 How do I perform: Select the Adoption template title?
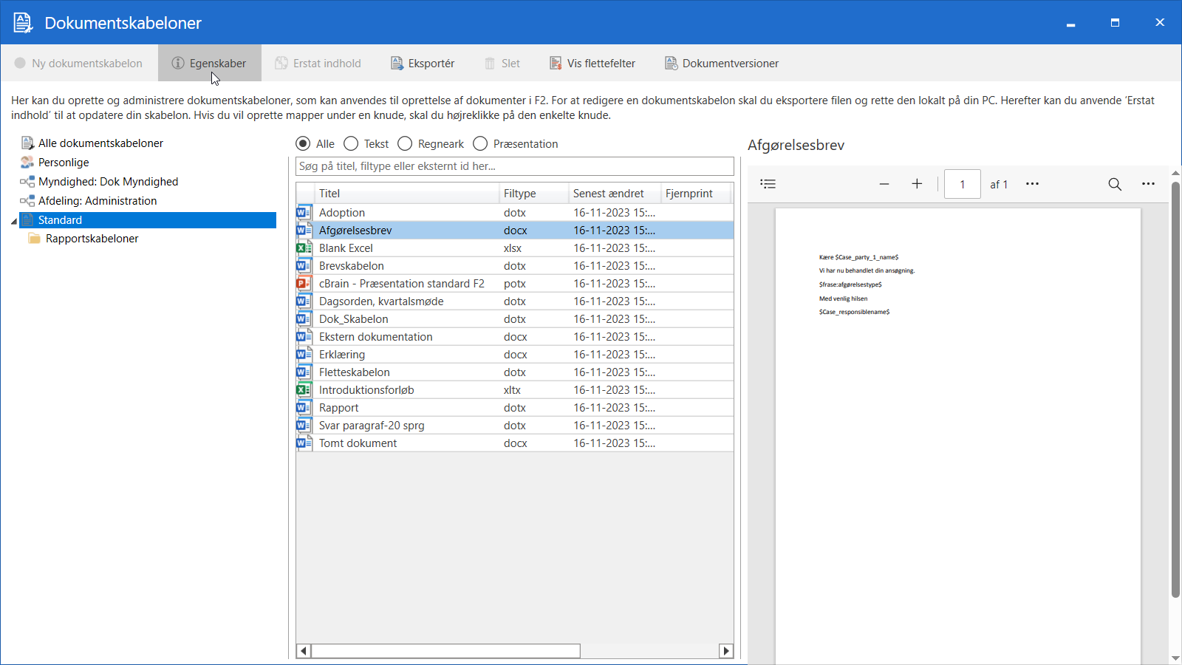[342, 213]
